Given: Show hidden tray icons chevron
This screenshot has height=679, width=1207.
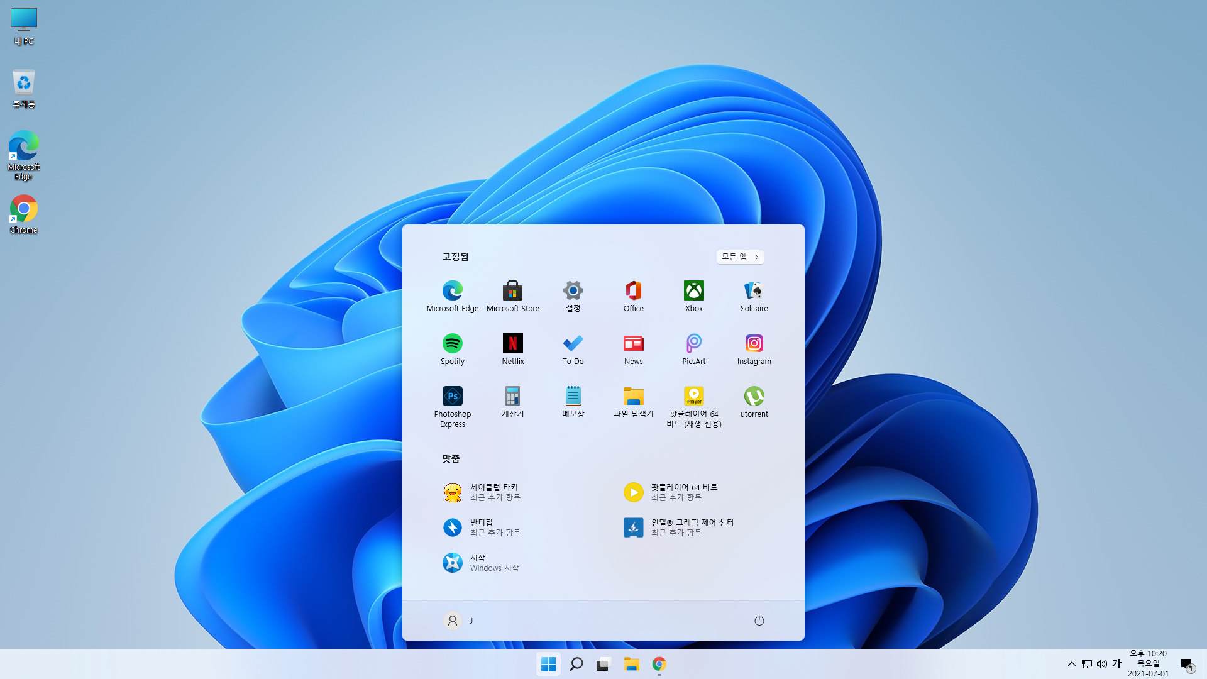Looking at the screenshot, I should 1071,664.
